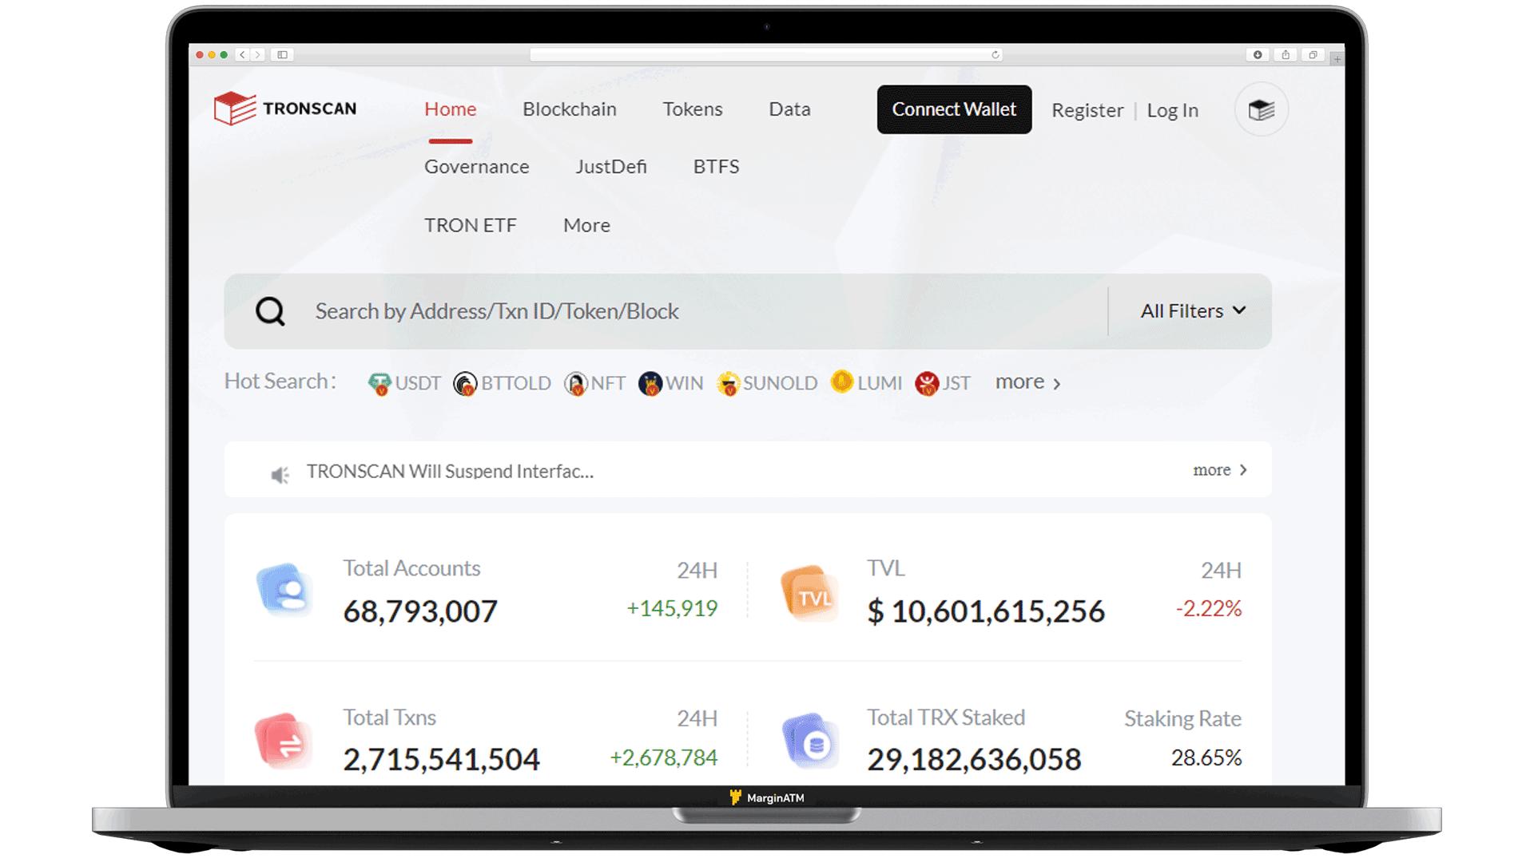Select BTTOLD hot search token
This screenshot has width=1534, height=862.
point(502,383)
